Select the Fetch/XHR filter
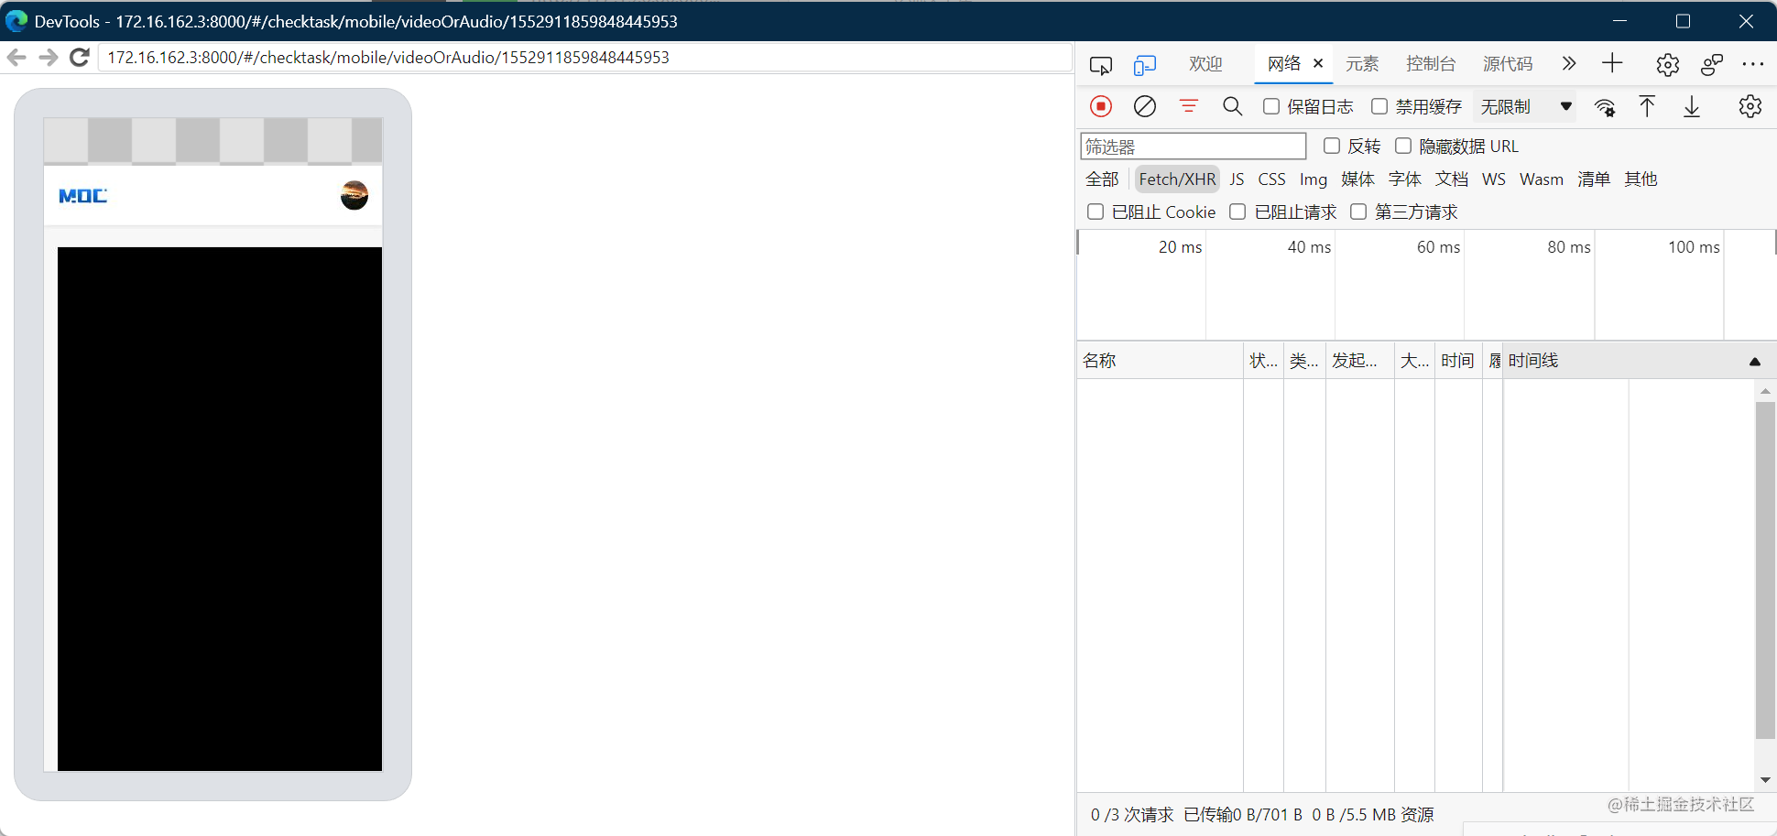The image size is (1777, 836). [x=1177, y=179]
